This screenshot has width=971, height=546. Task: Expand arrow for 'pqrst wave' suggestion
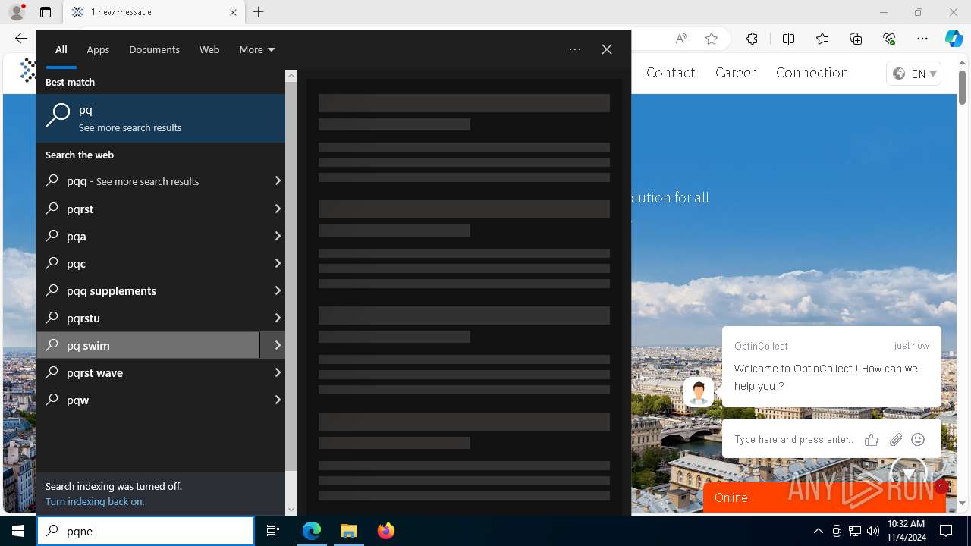point(278,372)
